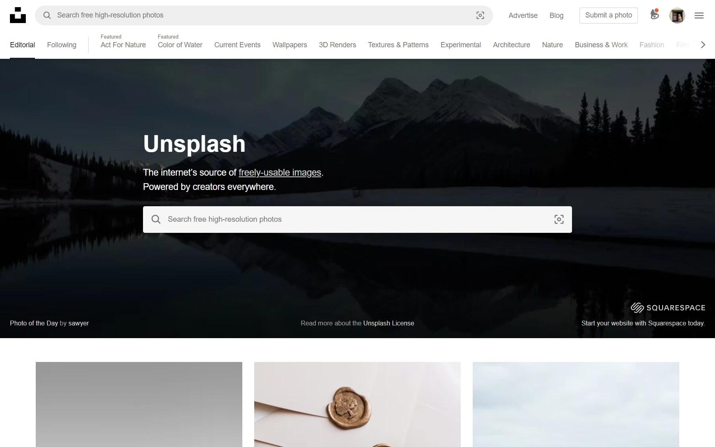Image resolution: width=715 pixels, height=447 pixels.
Task: Open the 3D Renders topic
Action: (337, 45)
